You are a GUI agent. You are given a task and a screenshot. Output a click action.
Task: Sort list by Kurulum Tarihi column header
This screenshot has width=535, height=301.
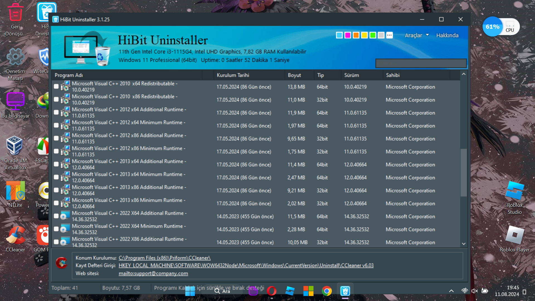(233, 75)
